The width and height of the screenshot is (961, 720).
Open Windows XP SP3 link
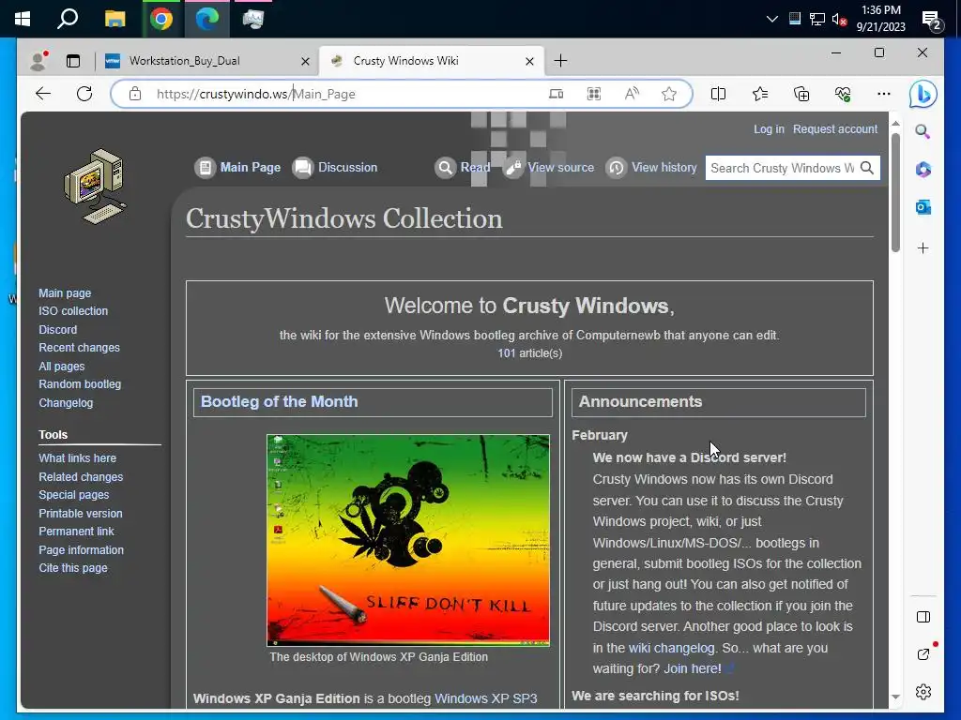485,698
